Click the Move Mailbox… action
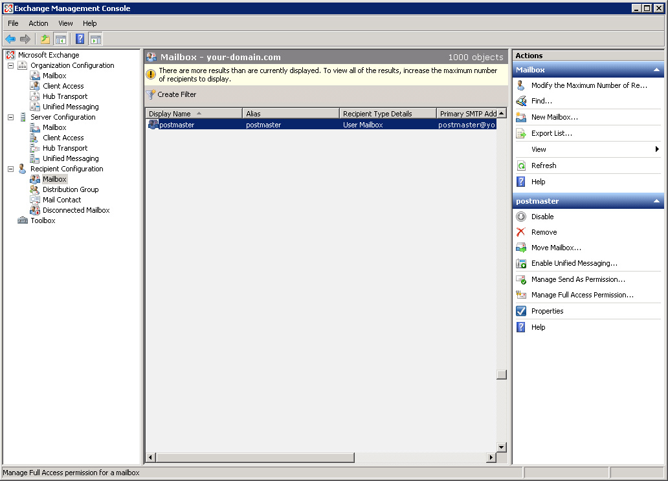 556,248
